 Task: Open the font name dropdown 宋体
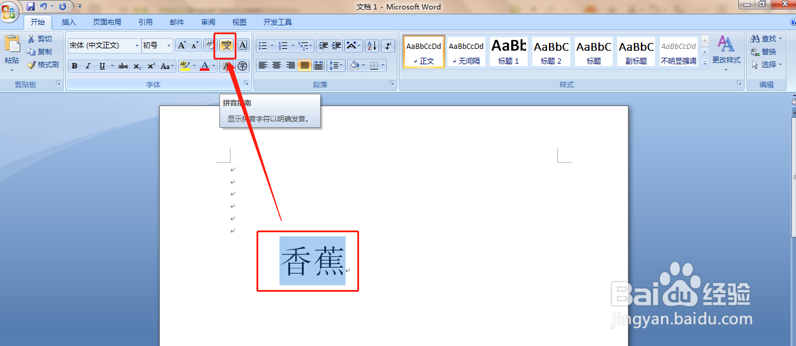coord(137,45)
